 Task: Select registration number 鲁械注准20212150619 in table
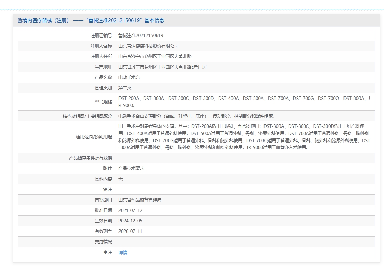pyautogui.click(x=141, y=35)
